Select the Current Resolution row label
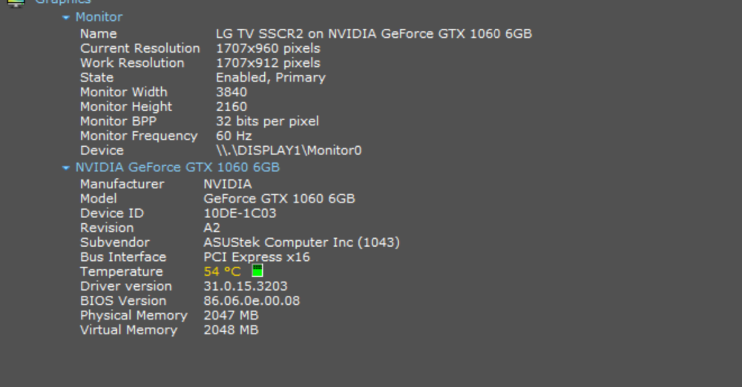742x387 pixels. click(140, 48)
